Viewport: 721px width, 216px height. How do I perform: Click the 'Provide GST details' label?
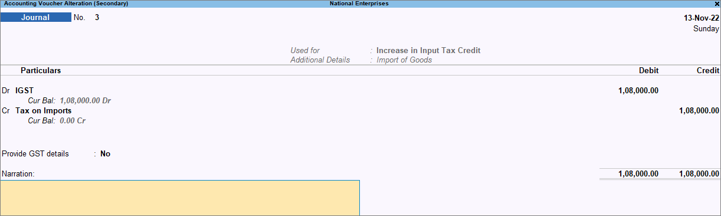tap(35, 154)
